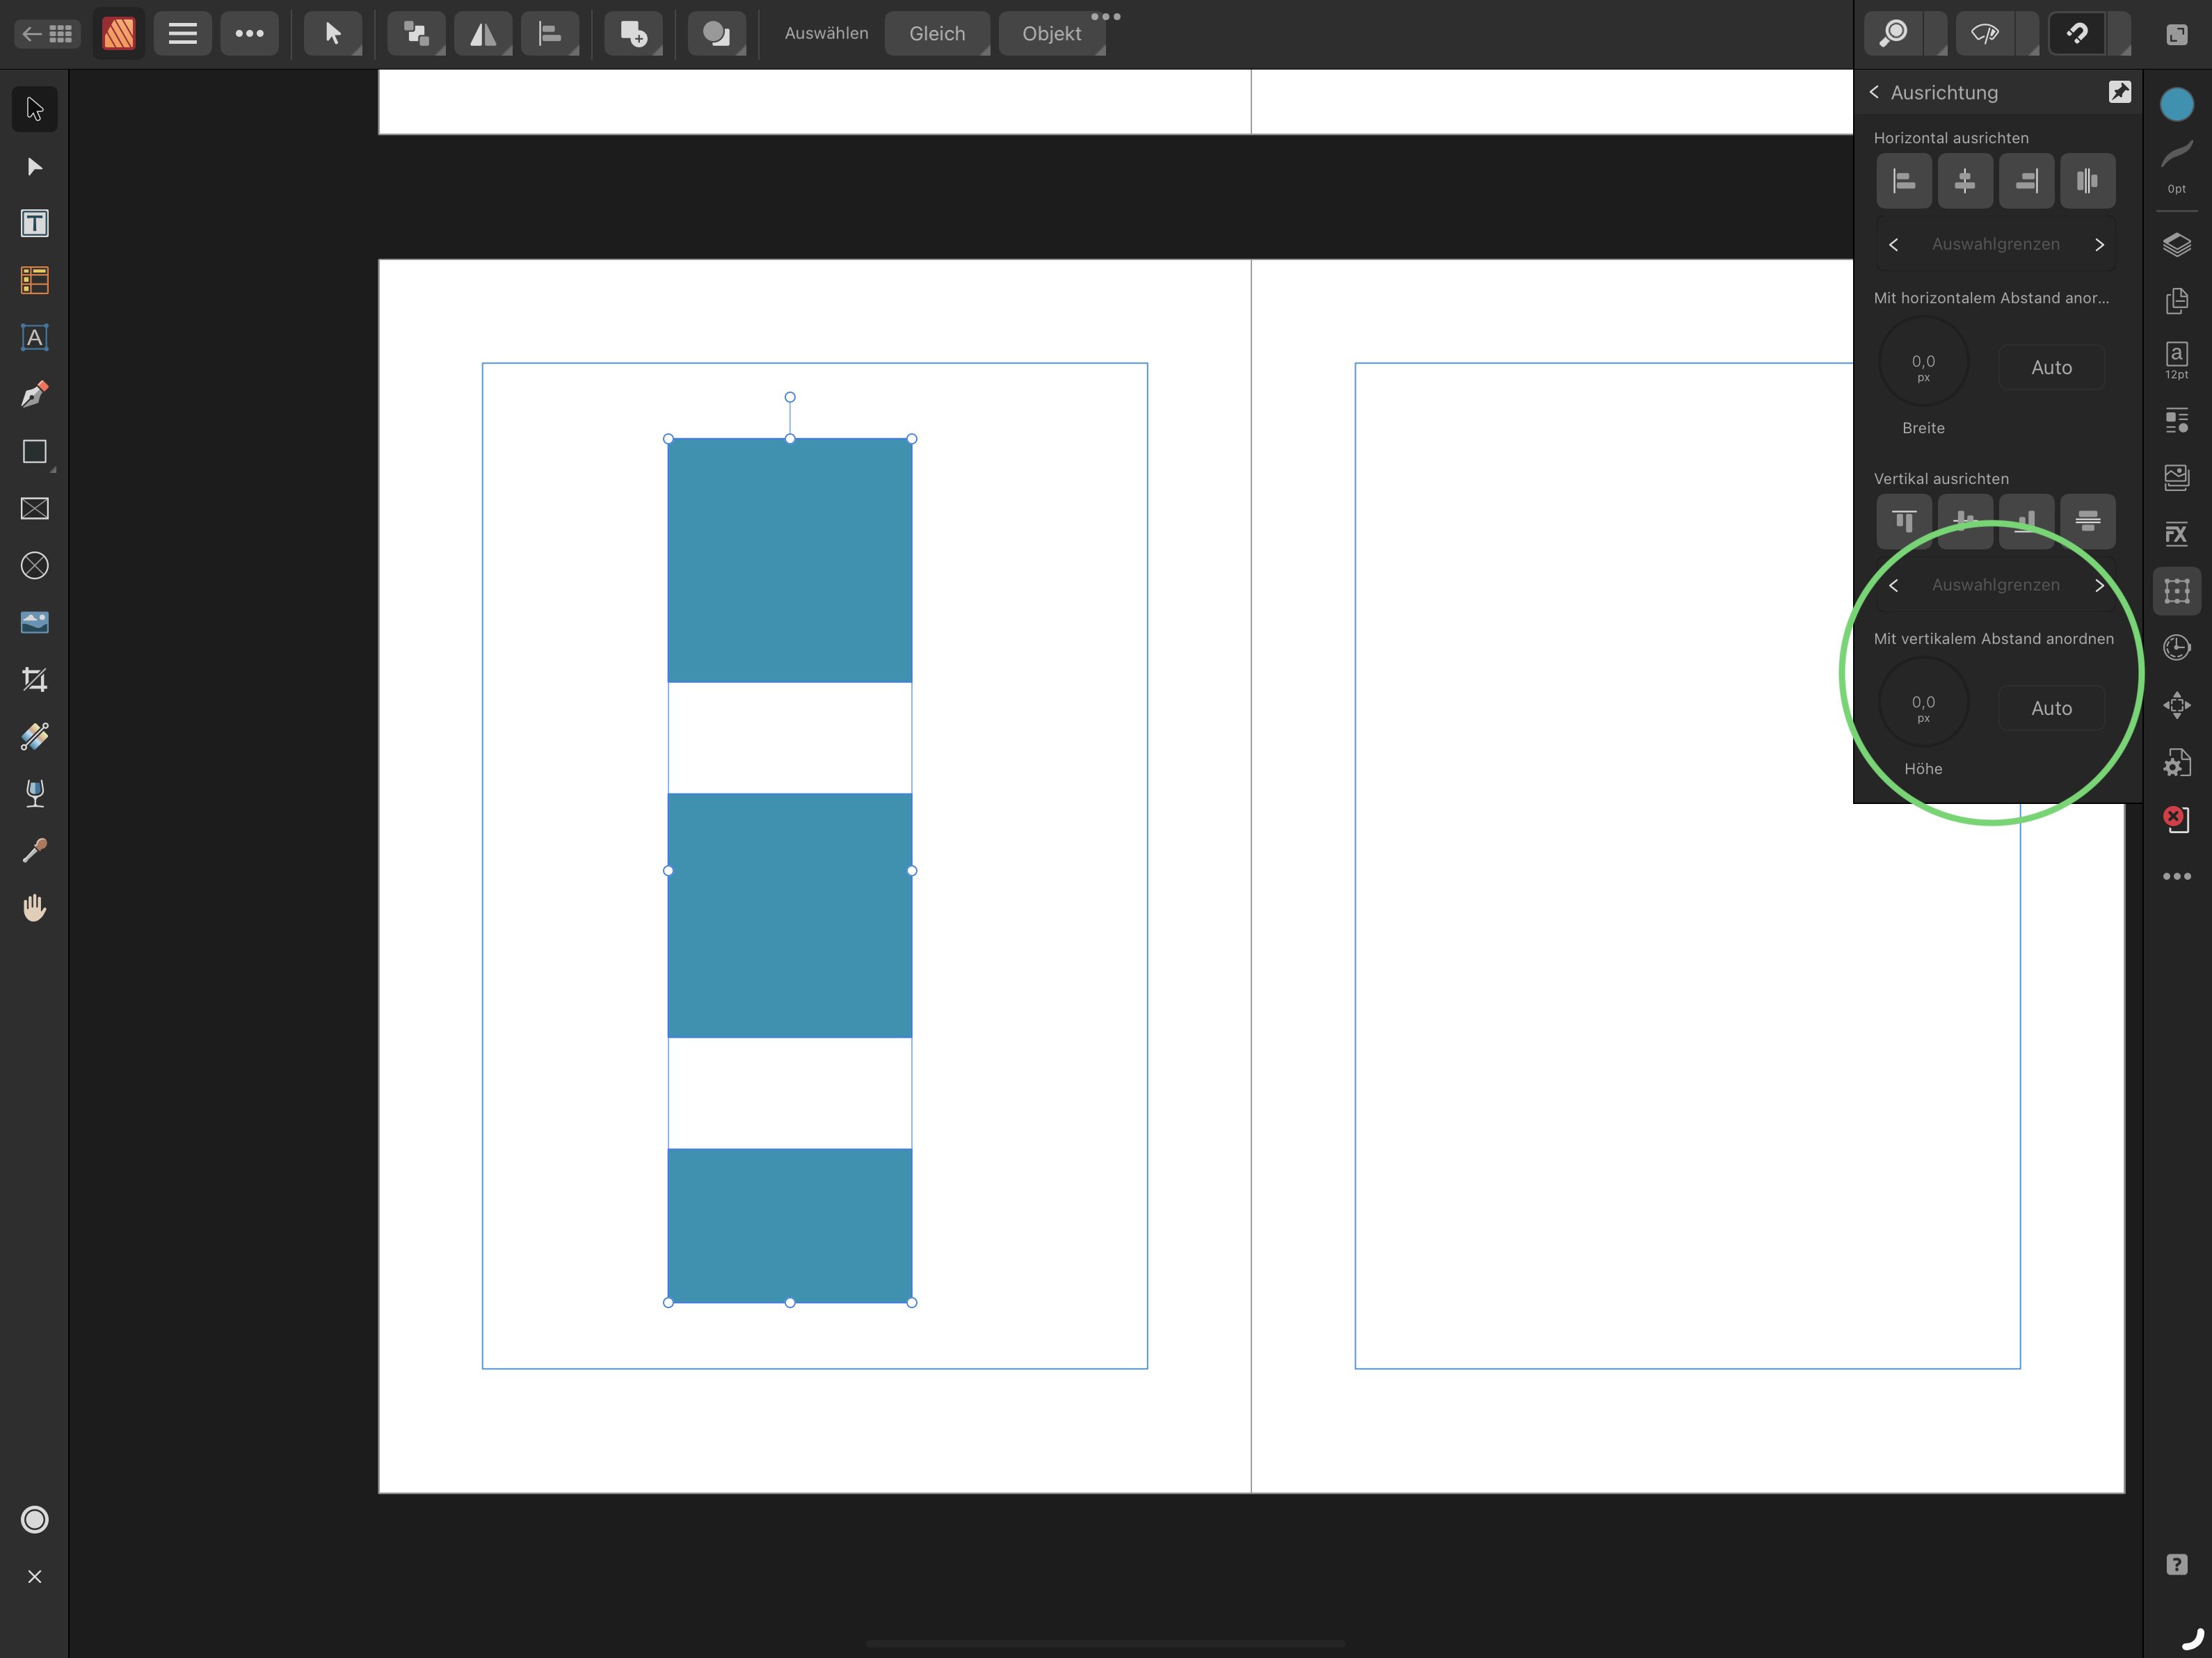Select the Table tool
2212x1658 pixels.
[34, 280]
